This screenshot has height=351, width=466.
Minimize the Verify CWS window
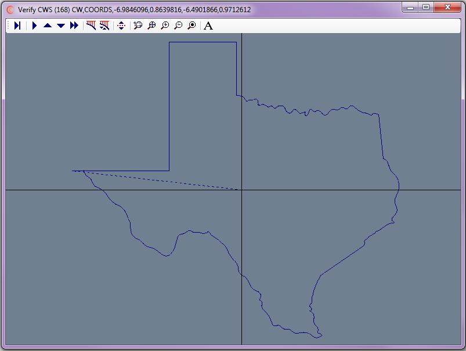(410, 8)
